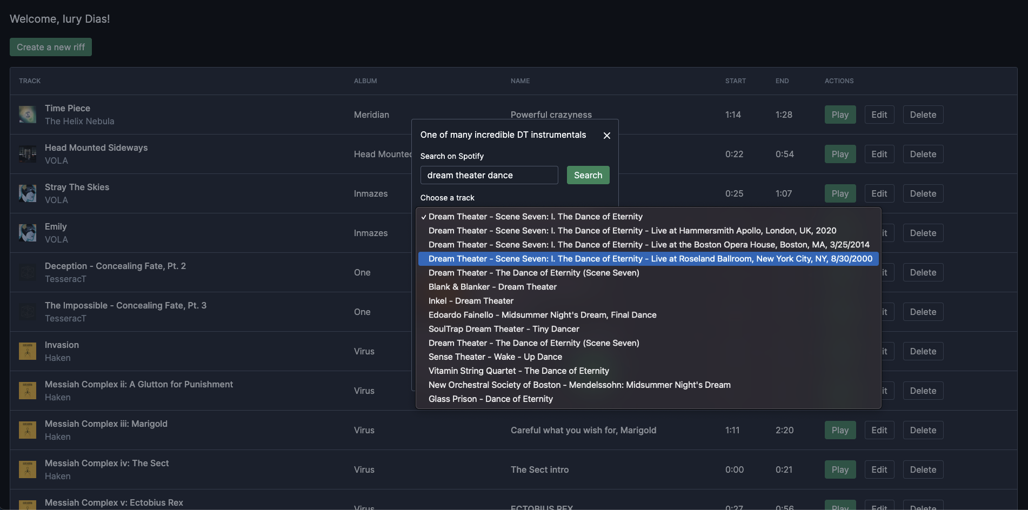Click the Emily album cover thumbnail
1028x510 pixels.
click(x=28, y=233)
